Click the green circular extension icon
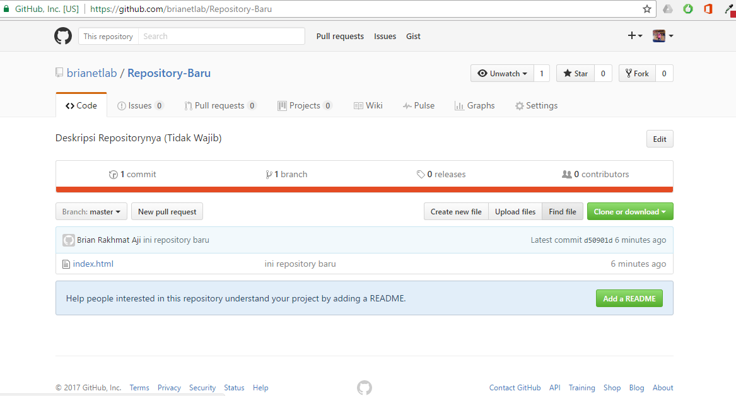This screenshot has height=396, width=736. point(687,9)
